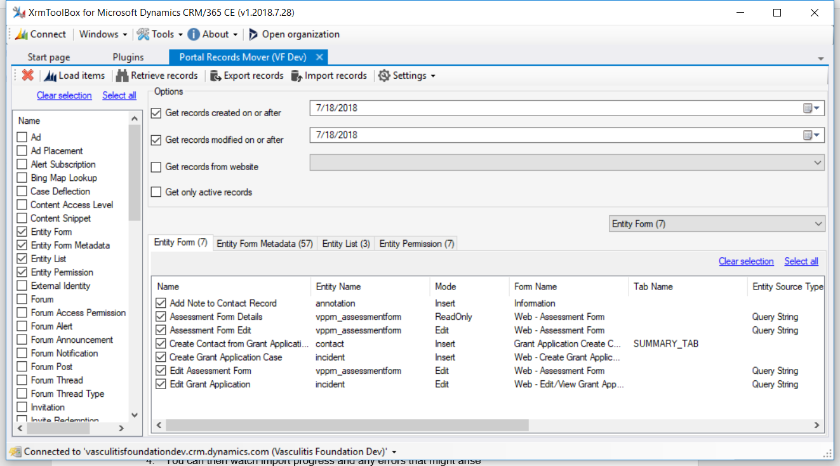Click the Connect toolbar icon
The height and width of the screenshot is (466, 840).
[x=21, y=34]
